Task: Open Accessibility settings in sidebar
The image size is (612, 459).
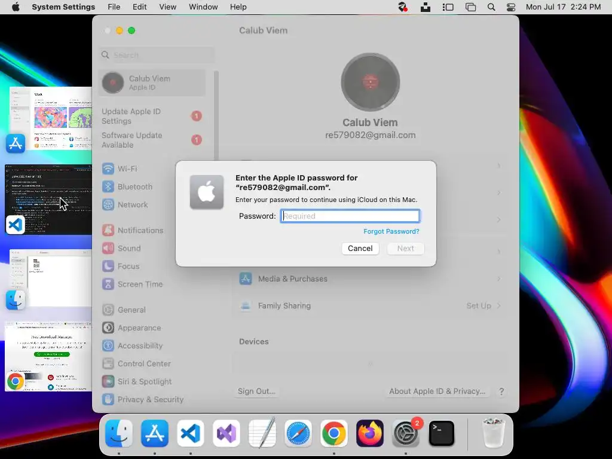Action: click(x=132, y=346)
